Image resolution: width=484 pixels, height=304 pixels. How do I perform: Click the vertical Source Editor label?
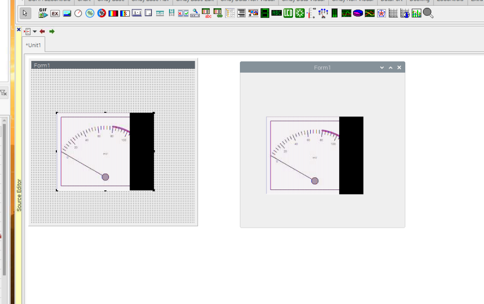point(19,196)
